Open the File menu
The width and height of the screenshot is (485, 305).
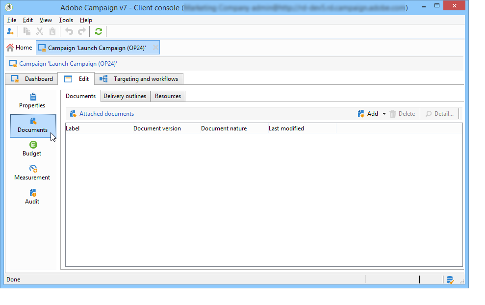pyautogui.click(x=12, y=20)
